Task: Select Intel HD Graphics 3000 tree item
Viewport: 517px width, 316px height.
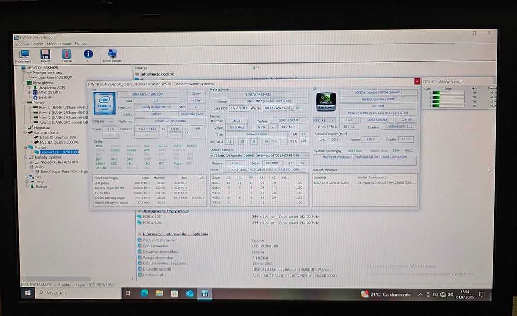Action: point(58,137)
